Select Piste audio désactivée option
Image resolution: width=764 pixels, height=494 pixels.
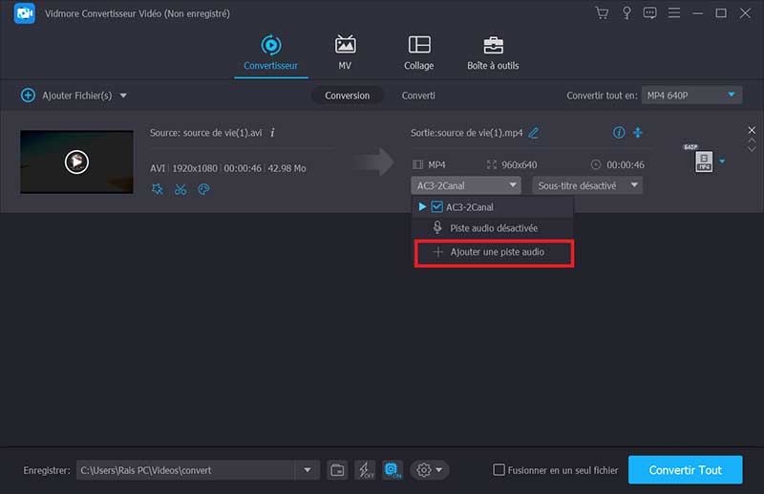tap(493, 227)
